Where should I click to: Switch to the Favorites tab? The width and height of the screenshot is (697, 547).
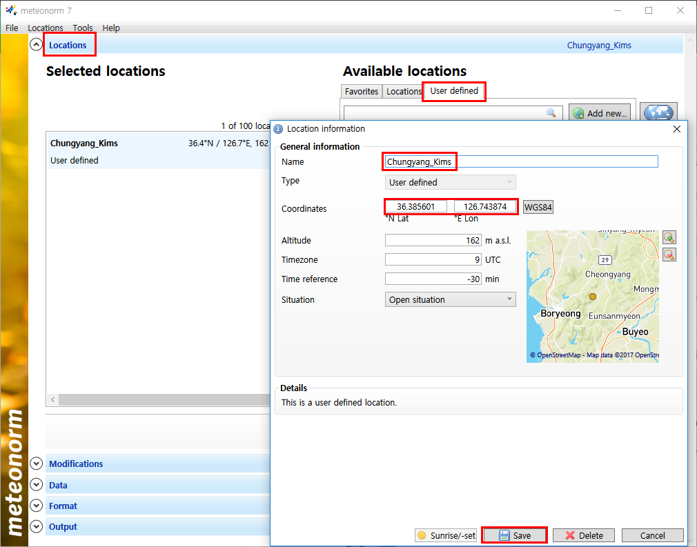click(362, 91)
